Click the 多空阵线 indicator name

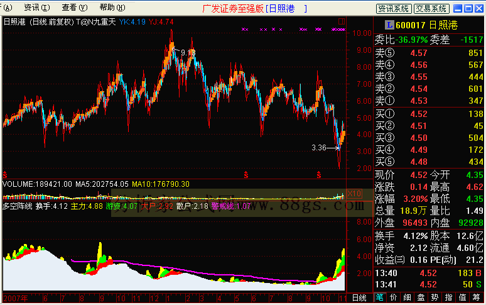tap(17, 206)
